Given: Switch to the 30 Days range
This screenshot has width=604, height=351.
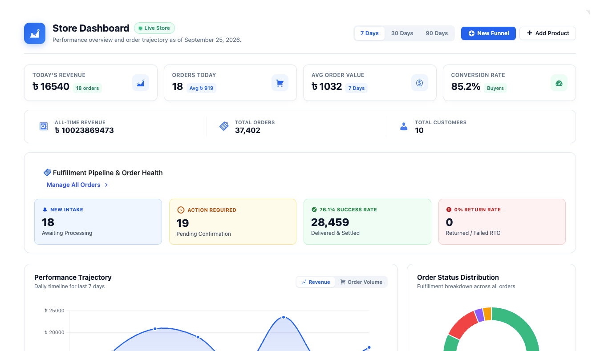Looking at the screenshot, I should tap(402, 33).
